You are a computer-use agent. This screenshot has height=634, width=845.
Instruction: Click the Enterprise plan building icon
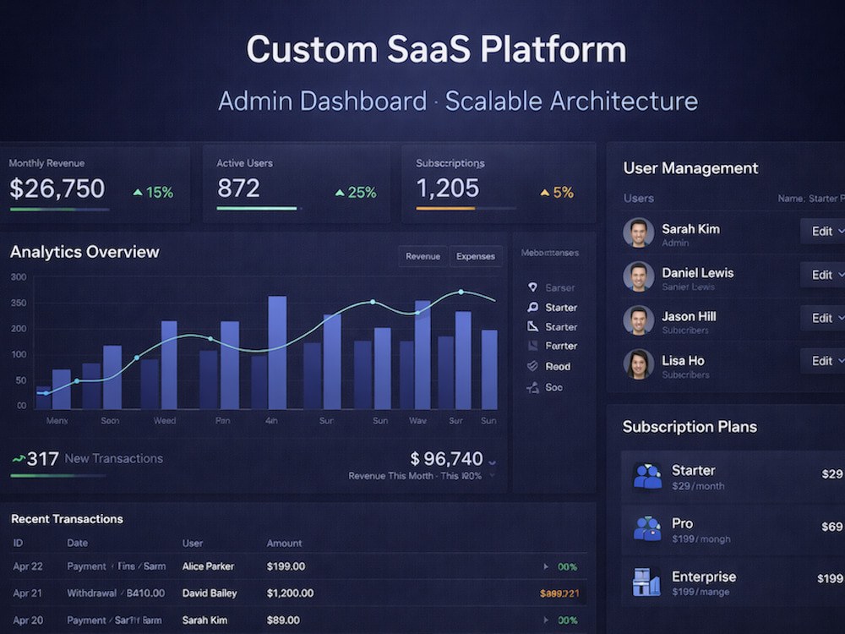click(646, 582)
